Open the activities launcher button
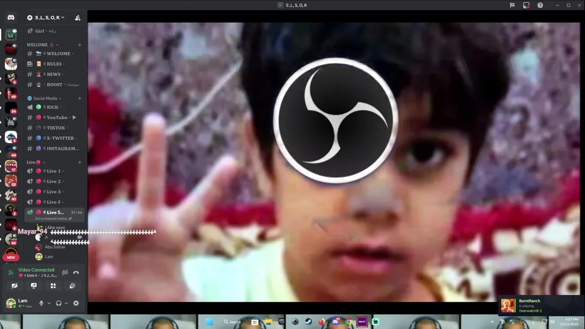This screenshot has height=329, width=585. pos(53,286)
